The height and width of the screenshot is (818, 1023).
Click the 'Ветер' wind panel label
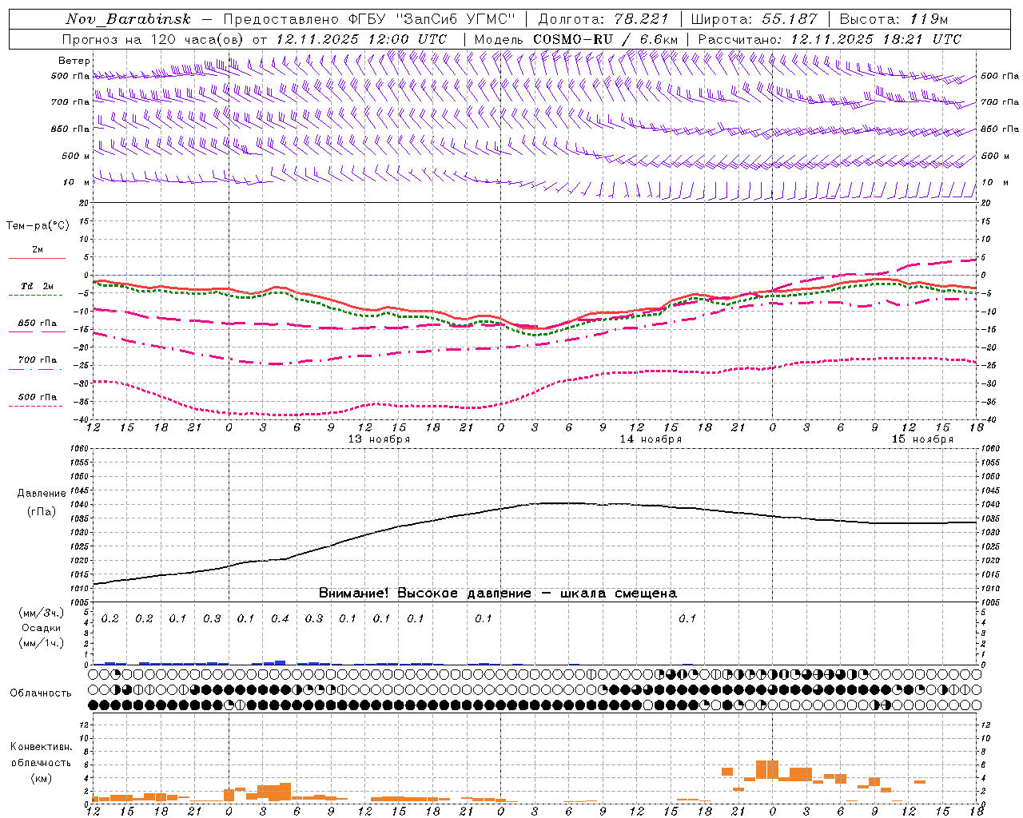coord(74,61)
